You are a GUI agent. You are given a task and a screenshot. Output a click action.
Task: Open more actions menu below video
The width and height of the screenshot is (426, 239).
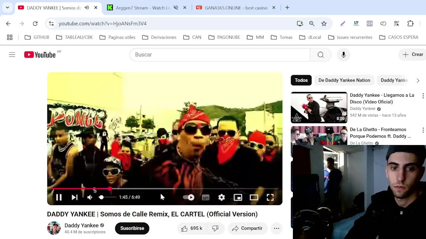point(277,228)
